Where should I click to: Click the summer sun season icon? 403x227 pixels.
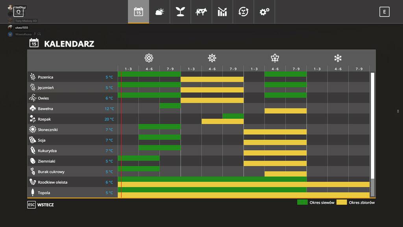point(212,58)
